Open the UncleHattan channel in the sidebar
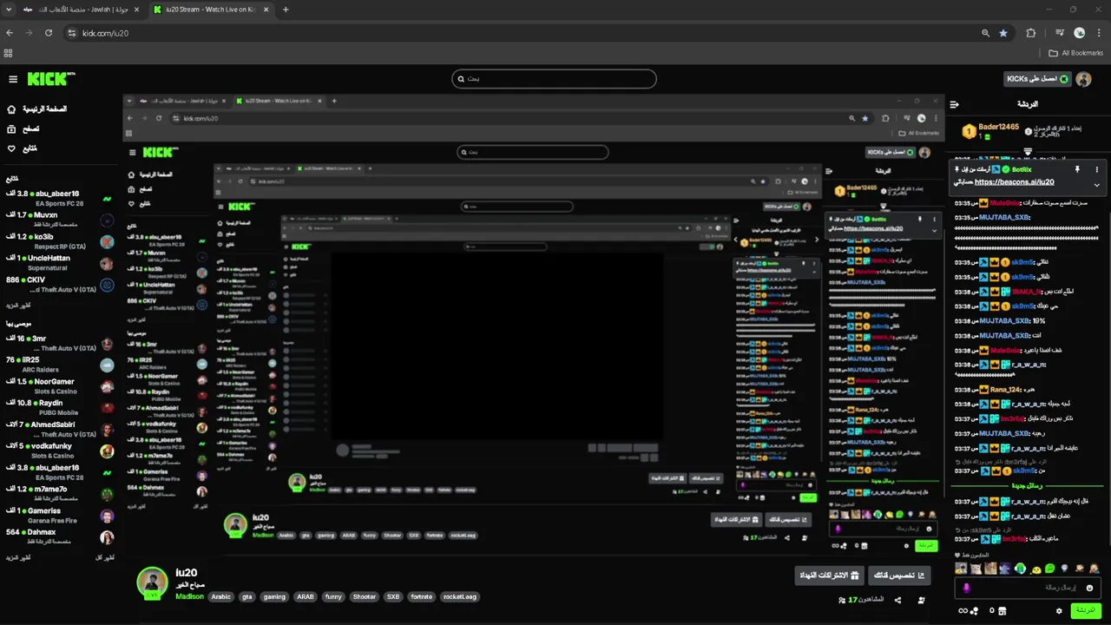 59,262
